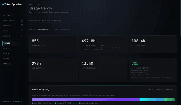Open the Health page
The width and height of the screenshot is (181, 105).
(7, 48)
